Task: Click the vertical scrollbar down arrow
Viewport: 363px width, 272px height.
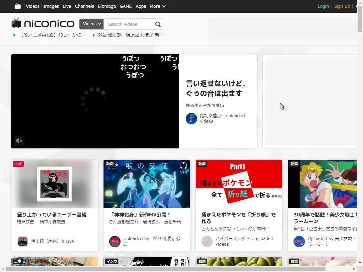Action: click(x=360, y=263)
